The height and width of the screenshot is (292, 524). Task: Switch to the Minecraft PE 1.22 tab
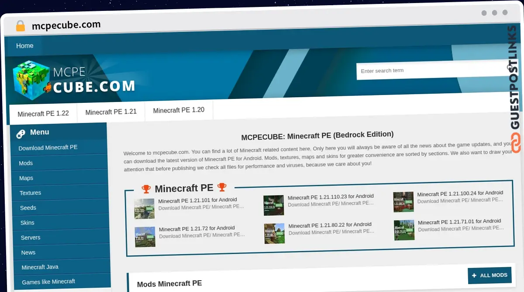[x=43, y=114]
